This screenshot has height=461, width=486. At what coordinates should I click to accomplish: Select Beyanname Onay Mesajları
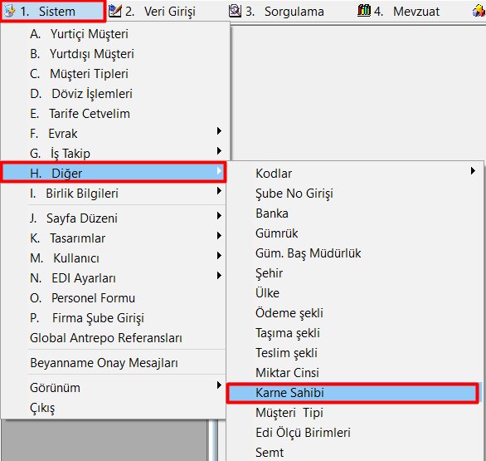[x=113, y=363]
